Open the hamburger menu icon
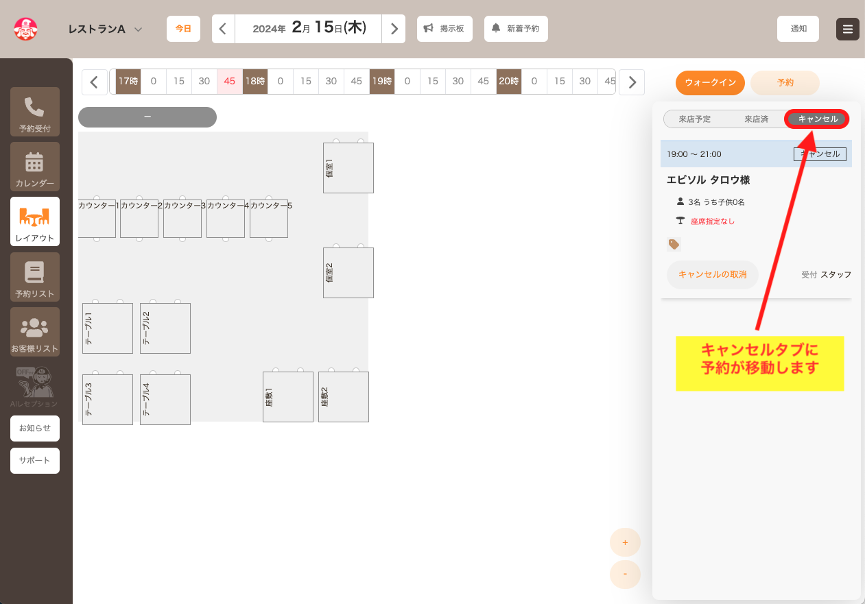The height and width of the screenshot is (604, 865). [848, 29]
